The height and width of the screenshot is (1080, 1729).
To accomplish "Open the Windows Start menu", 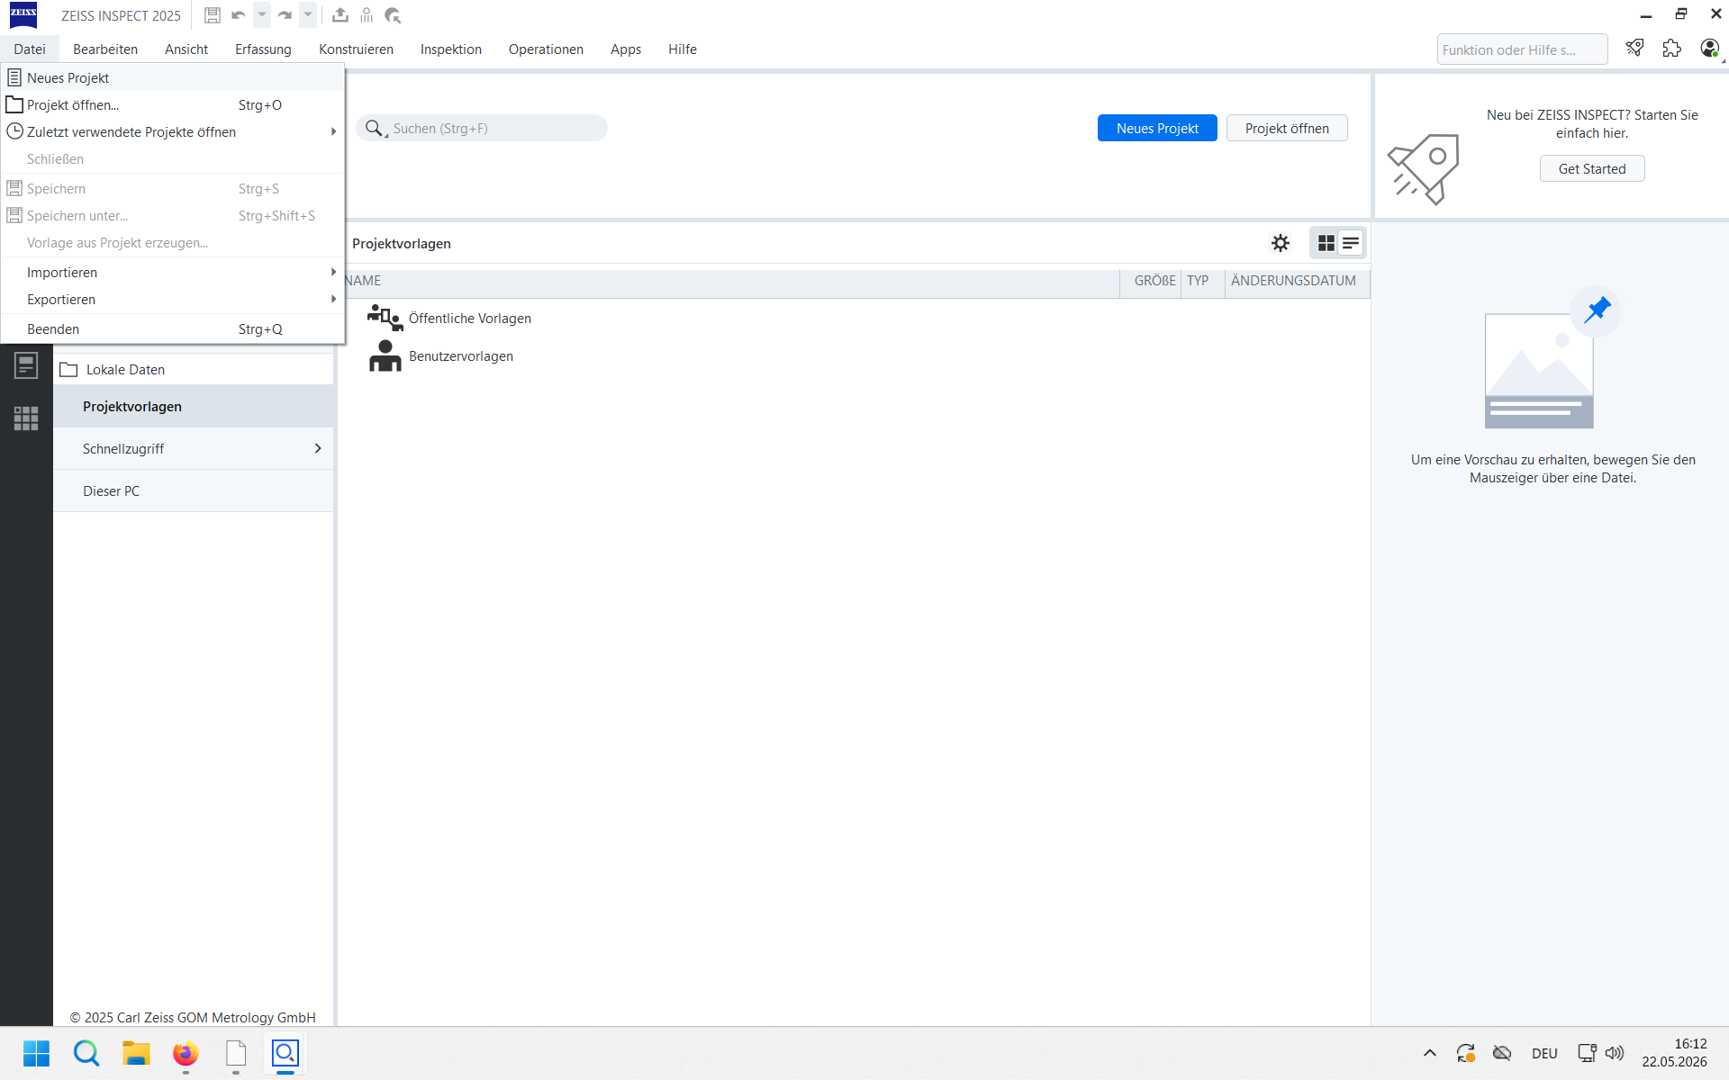I will (36, 1053).
